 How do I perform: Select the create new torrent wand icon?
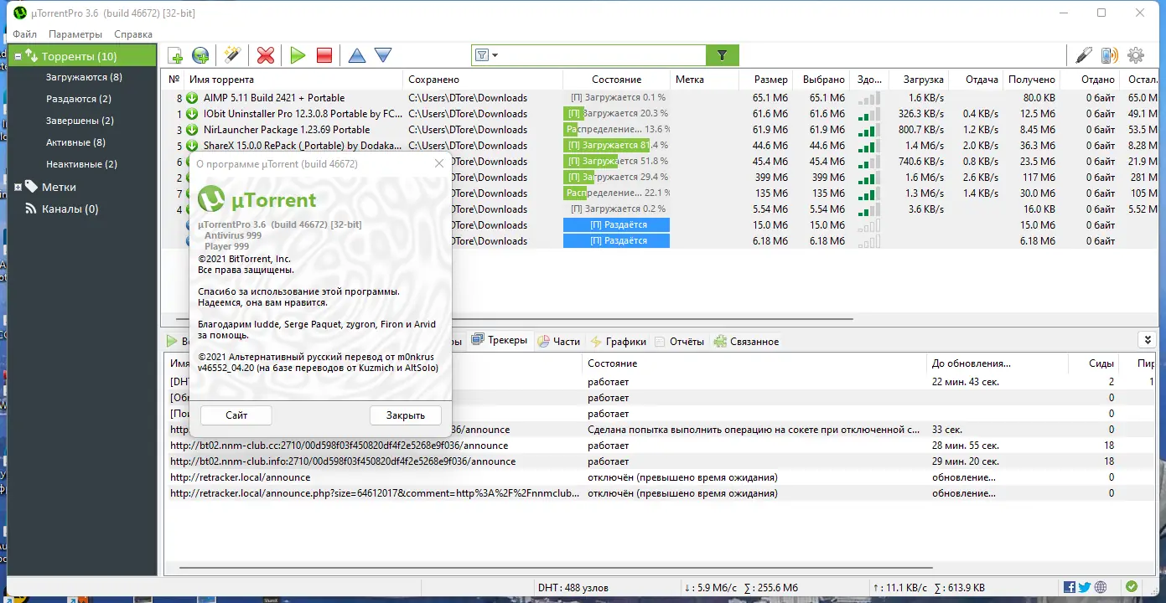[x=232, y=54]
